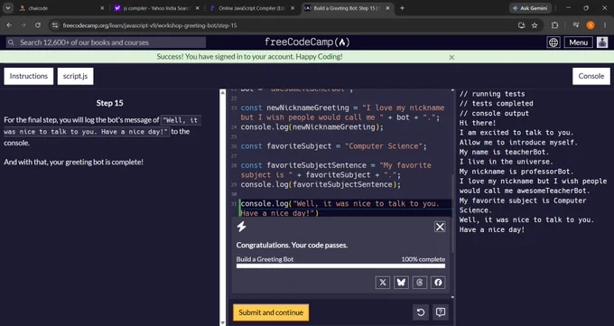Toggle the script.js editor panel
Viewport: 614px width, 326px height.
coord(75,76)
